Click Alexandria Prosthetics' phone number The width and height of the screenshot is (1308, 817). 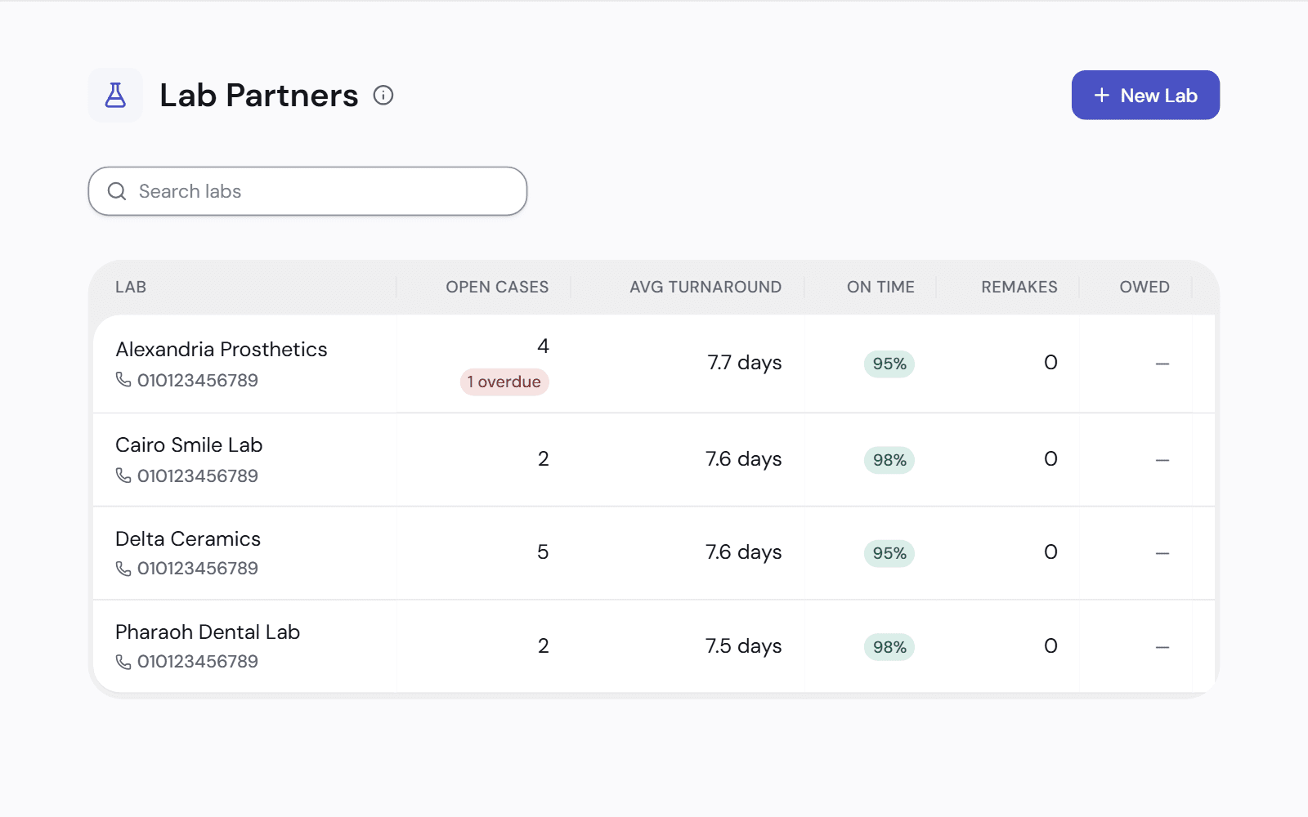click(198, 381)
